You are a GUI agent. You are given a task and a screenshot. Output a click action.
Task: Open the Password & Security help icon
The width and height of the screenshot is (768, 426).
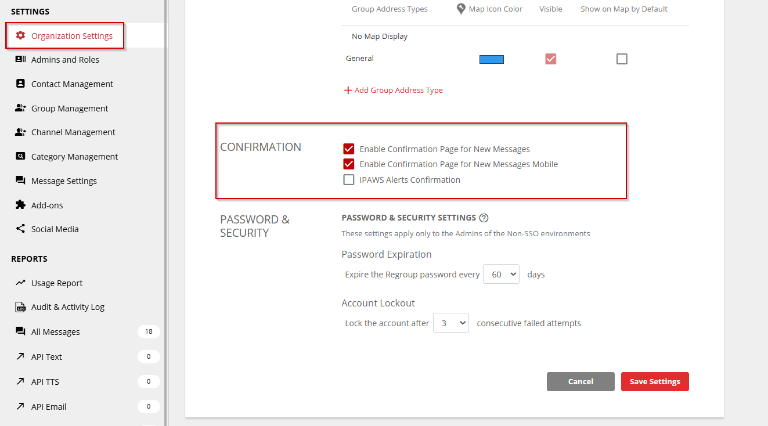click(x=484, y=218)
